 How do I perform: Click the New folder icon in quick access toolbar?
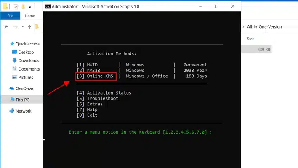tap(24, 7)
